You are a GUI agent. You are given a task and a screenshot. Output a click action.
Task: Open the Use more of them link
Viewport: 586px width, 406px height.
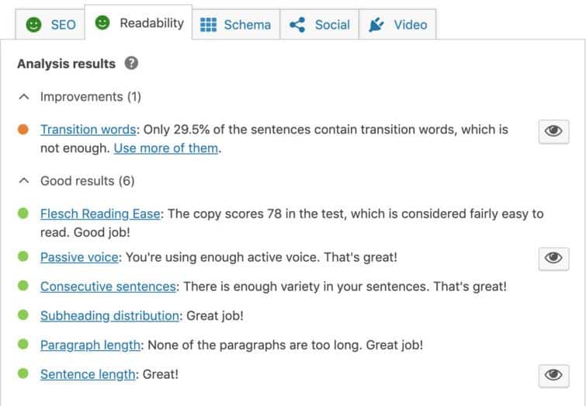click(166, 148)
